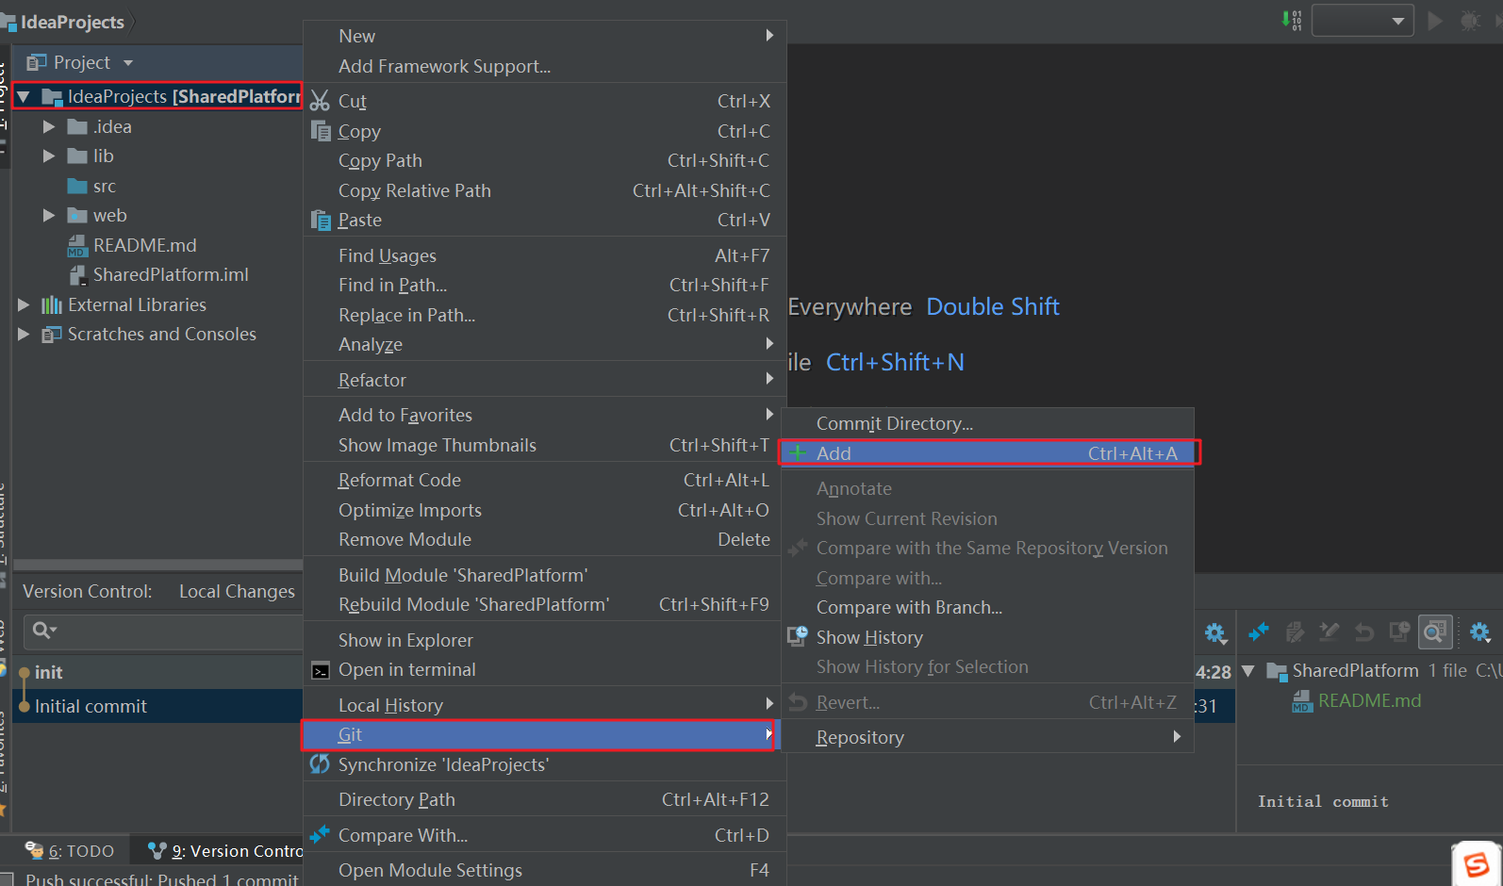The image size is (1503, 886).
Task: Open the Project view dropdown arrow
Action: pos(128,63)
